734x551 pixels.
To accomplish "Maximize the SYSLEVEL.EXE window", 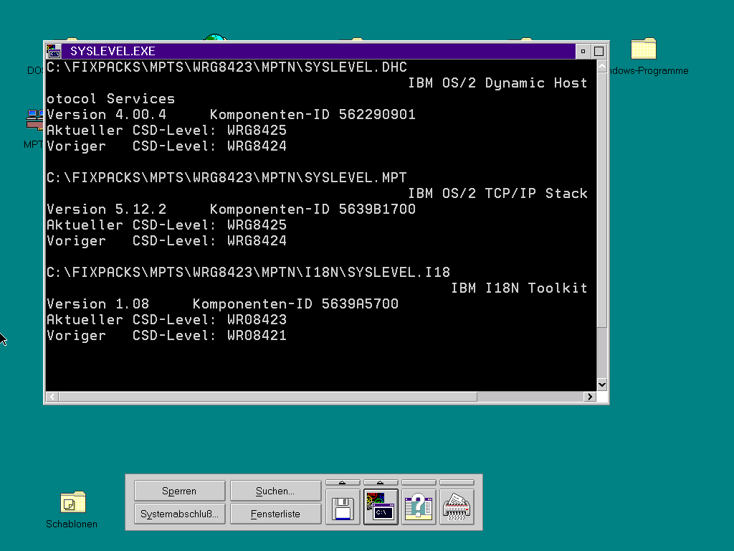I will point(599,51).
